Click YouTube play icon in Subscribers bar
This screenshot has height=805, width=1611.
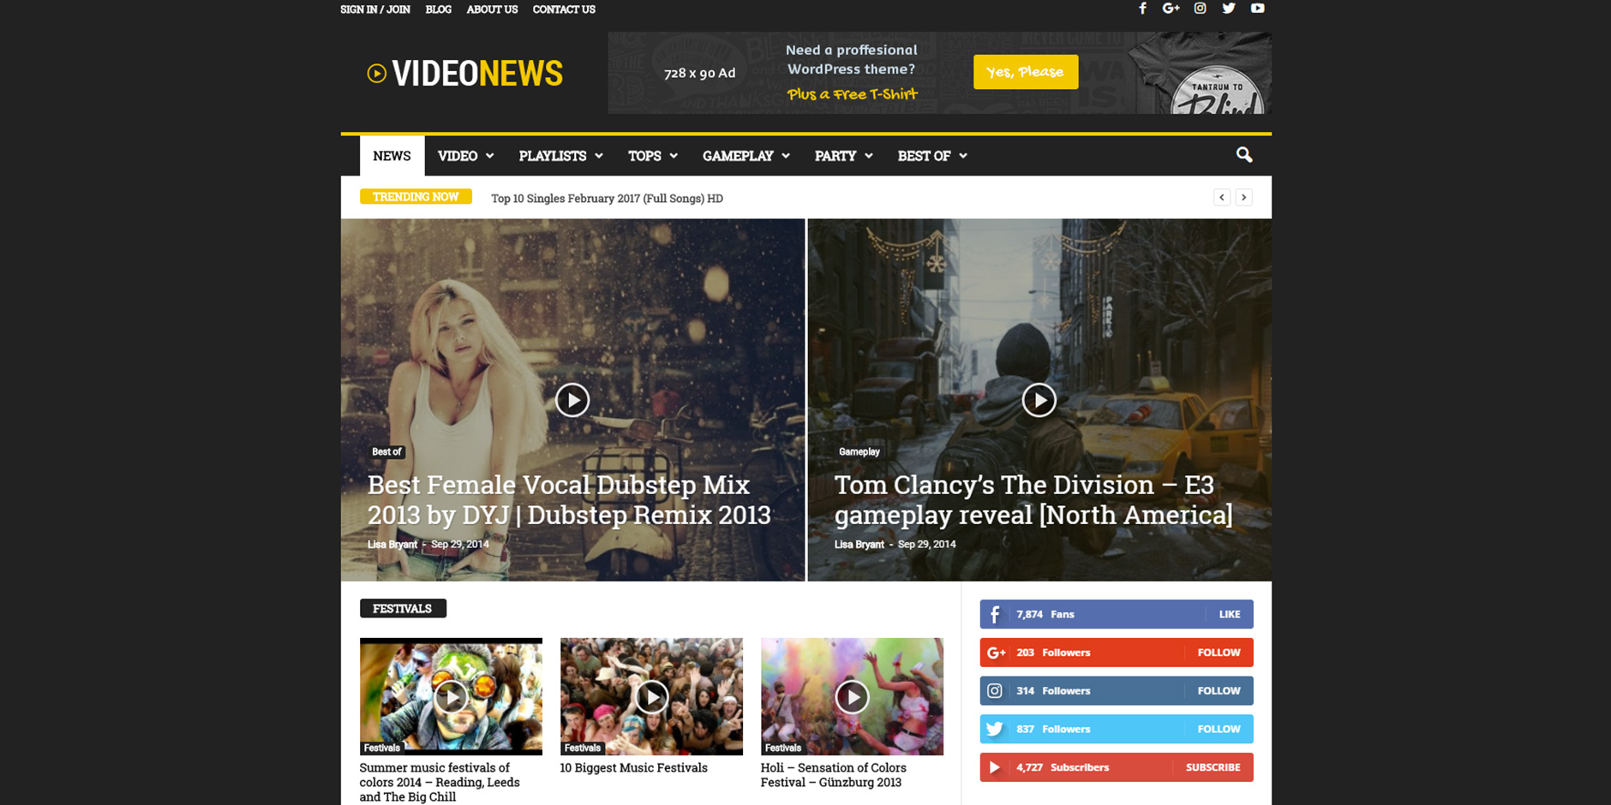[995, 767]
